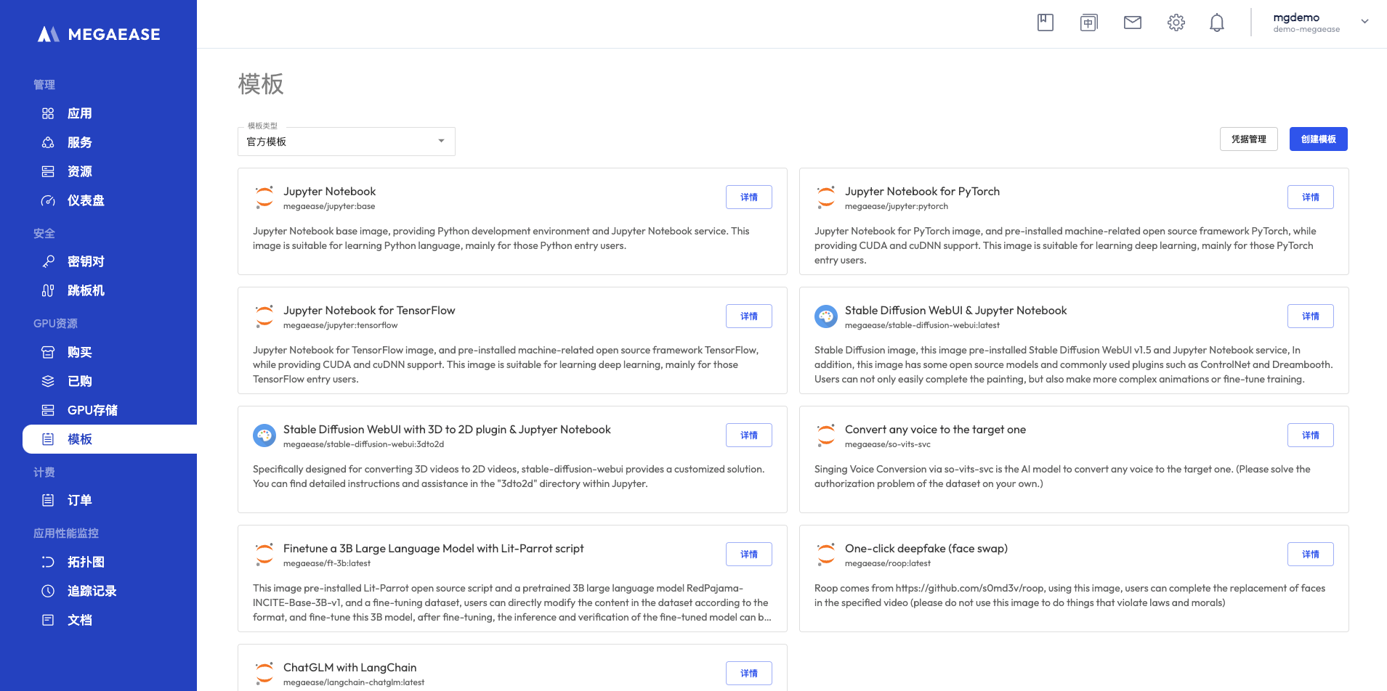Click the language translate icon in header
The width and height of the screenshot is (1387, 691).
tap(1088, 23)
